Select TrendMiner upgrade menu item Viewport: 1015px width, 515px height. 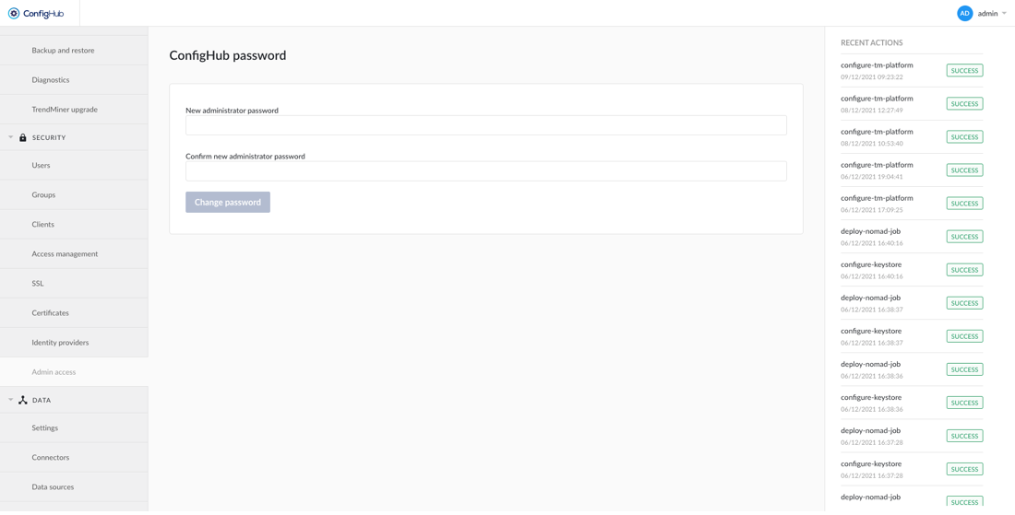pos(65,110)
